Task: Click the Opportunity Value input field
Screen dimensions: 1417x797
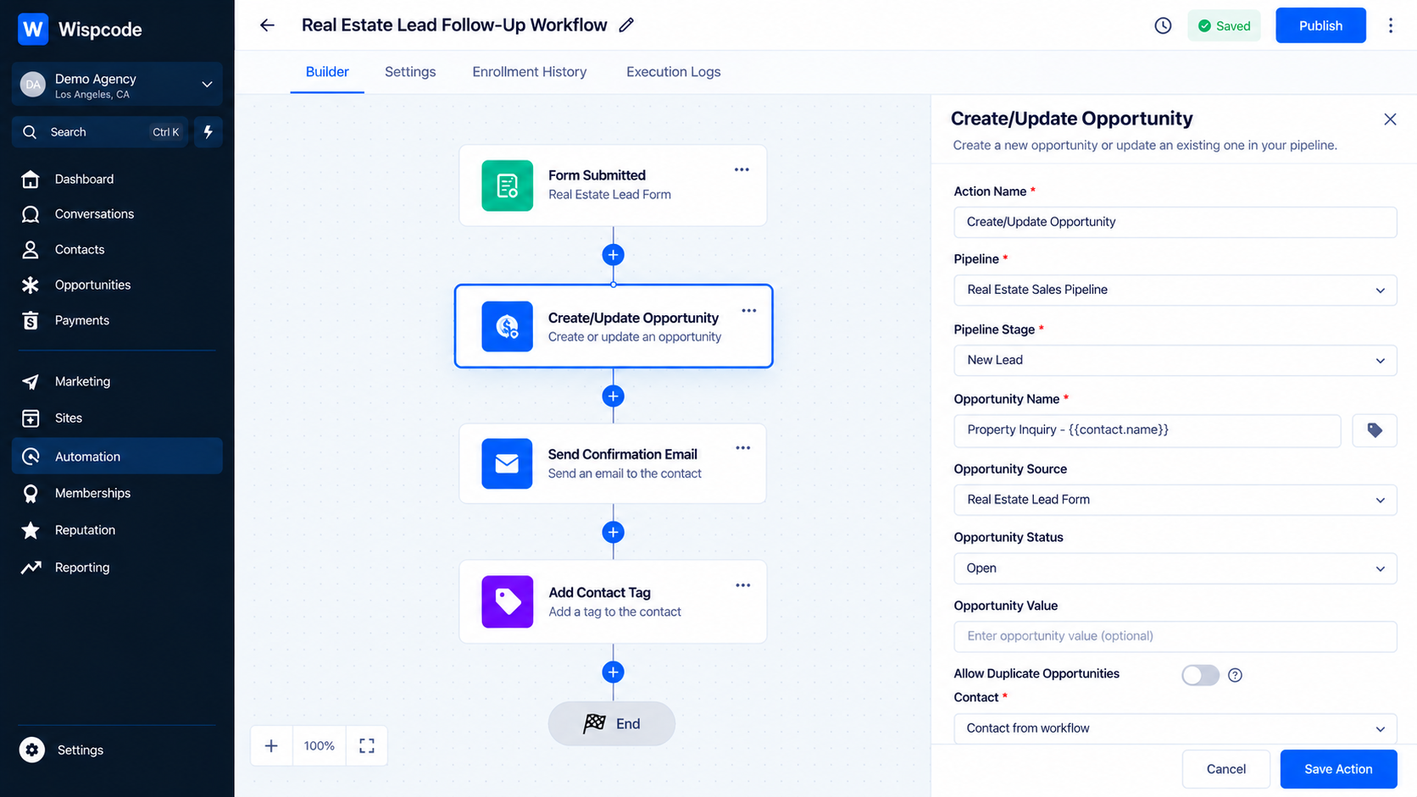Action: (1175, 637)
